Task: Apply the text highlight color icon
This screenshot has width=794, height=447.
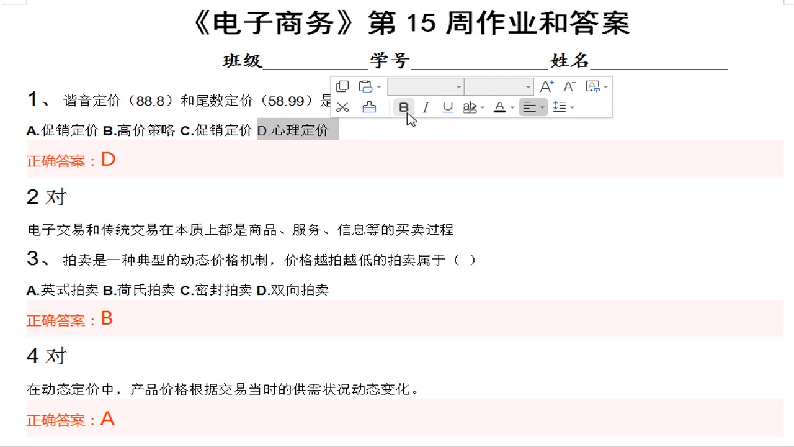Action: coord(470,107)
